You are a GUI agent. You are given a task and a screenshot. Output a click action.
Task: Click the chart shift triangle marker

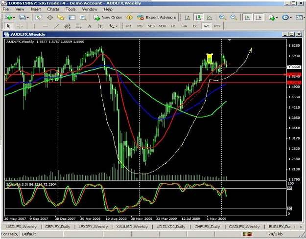[230, 40]
